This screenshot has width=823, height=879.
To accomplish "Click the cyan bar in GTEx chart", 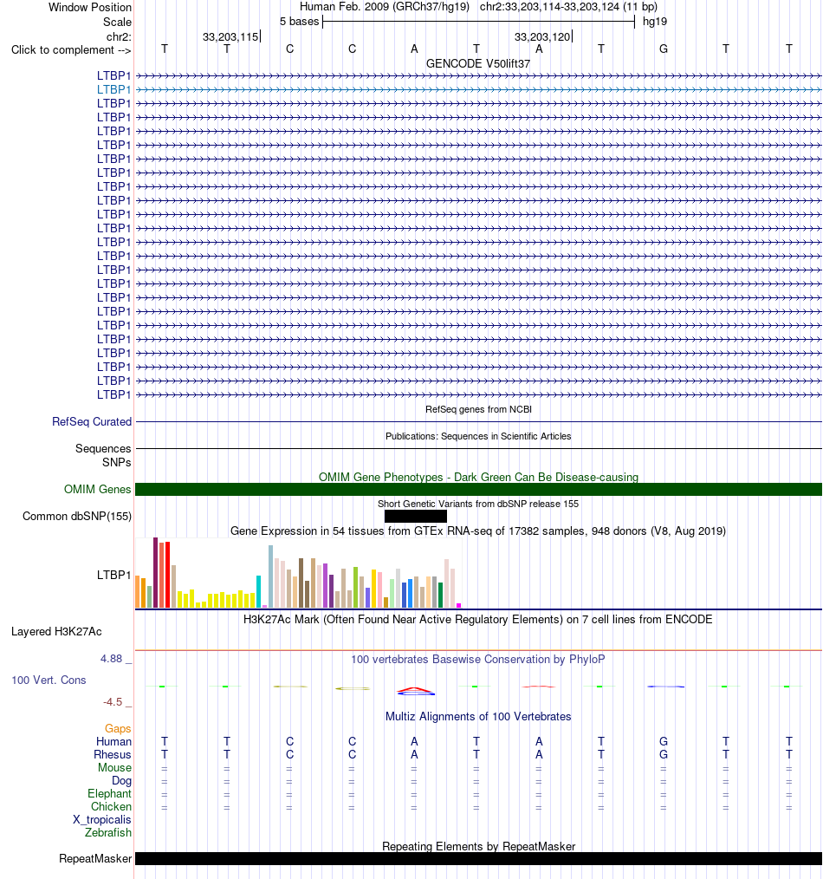I will point(259,591).
